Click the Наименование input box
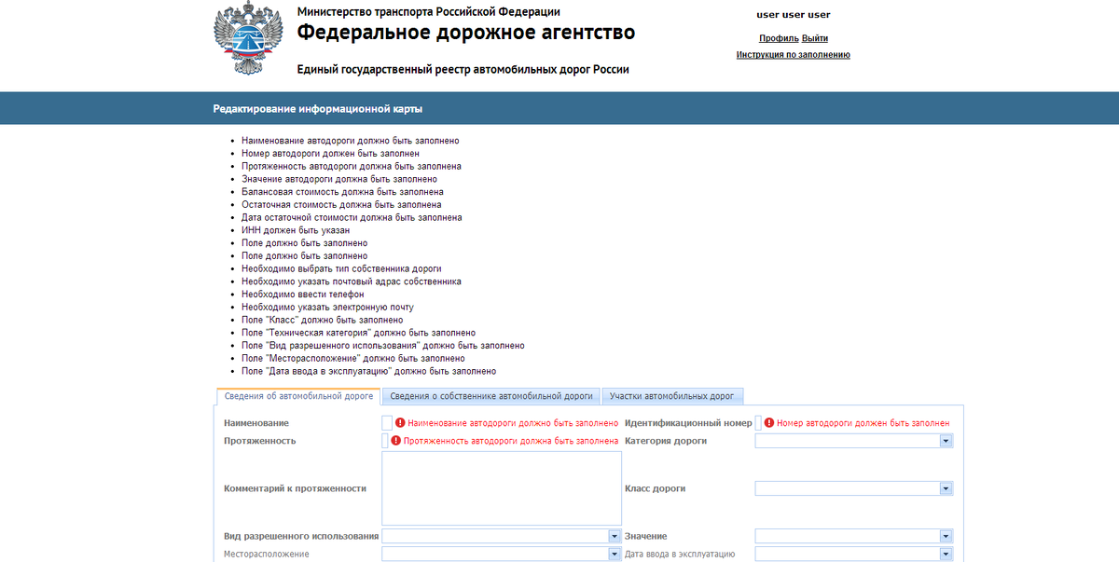Screen dimensions: 1119x562 [388, 422]
